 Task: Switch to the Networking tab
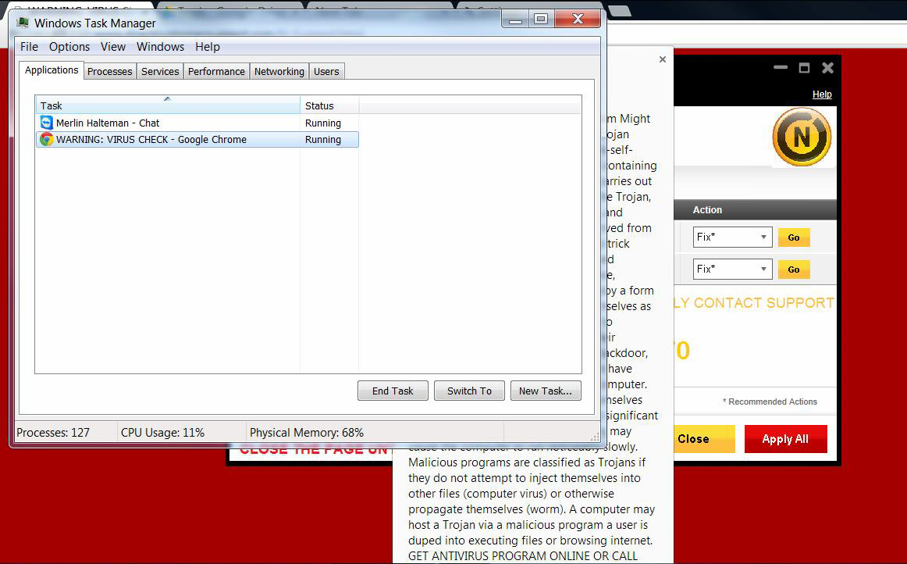tap(279, 71)
